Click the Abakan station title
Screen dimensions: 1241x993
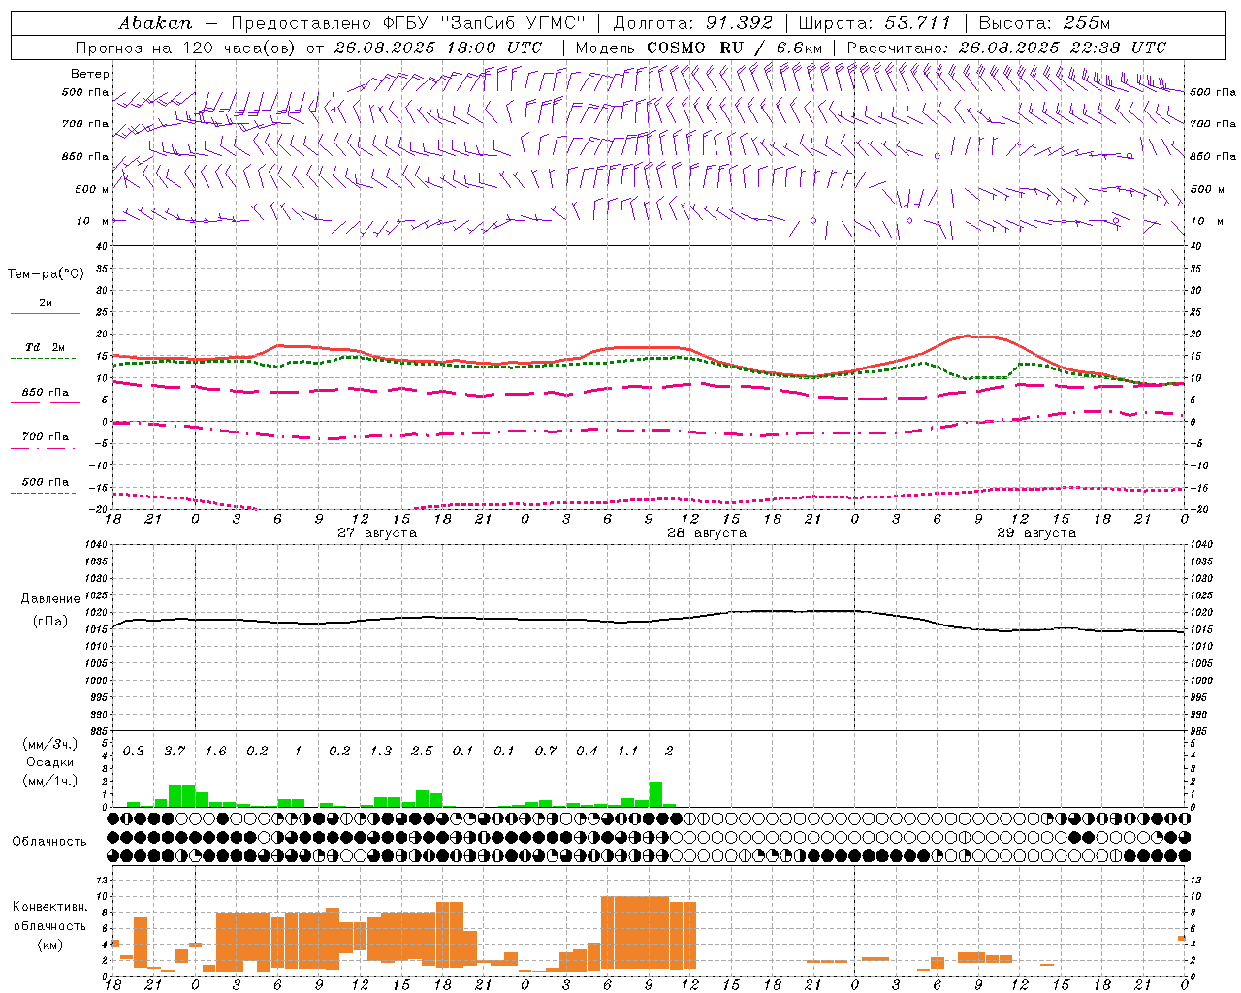pyautogui.click(x=155, y=23)
